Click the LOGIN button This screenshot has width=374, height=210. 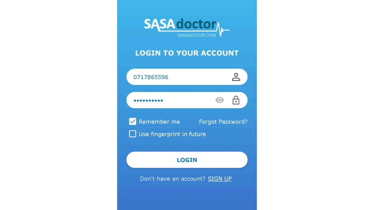pyautogui.click(x=187, y=160)
